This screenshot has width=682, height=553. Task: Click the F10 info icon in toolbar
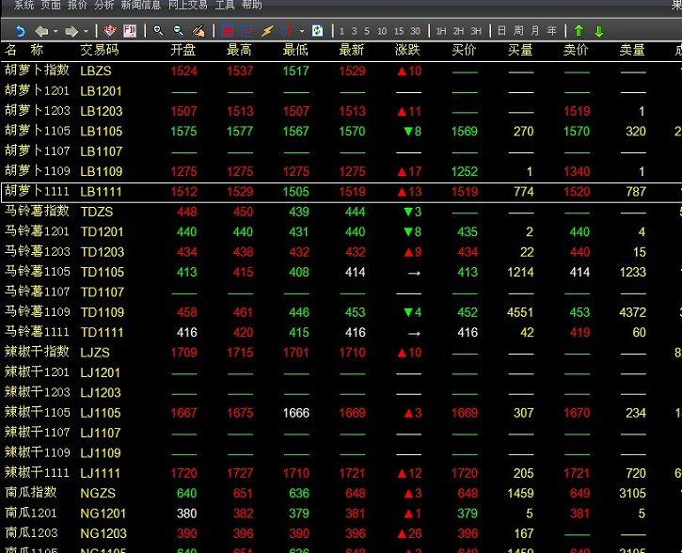tap(129, 31)
